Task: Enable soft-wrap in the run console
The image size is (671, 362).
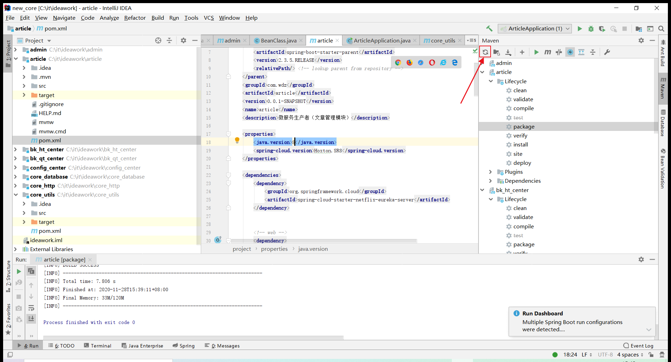Action: click(31, 308)
